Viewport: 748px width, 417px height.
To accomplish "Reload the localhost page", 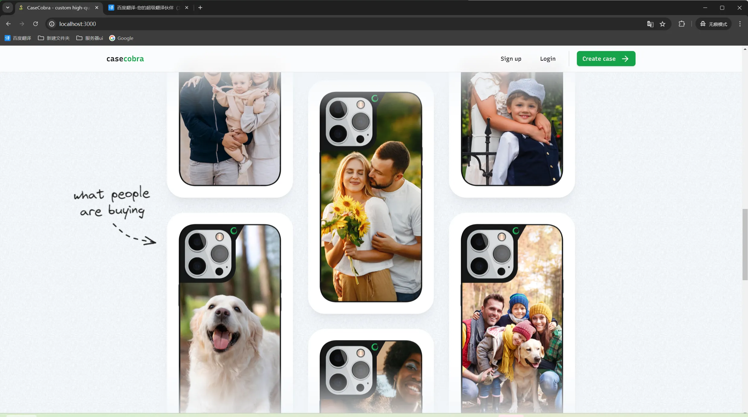I will (35, 24).
